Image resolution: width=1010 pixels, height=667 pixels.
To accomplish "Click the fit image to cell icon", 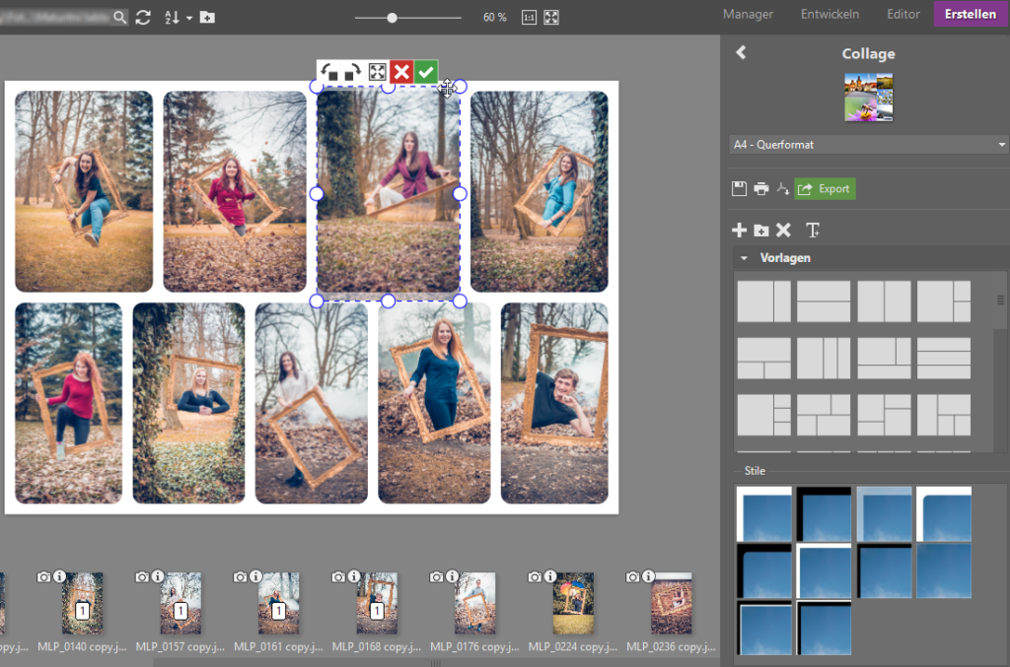I will (378, 71).
